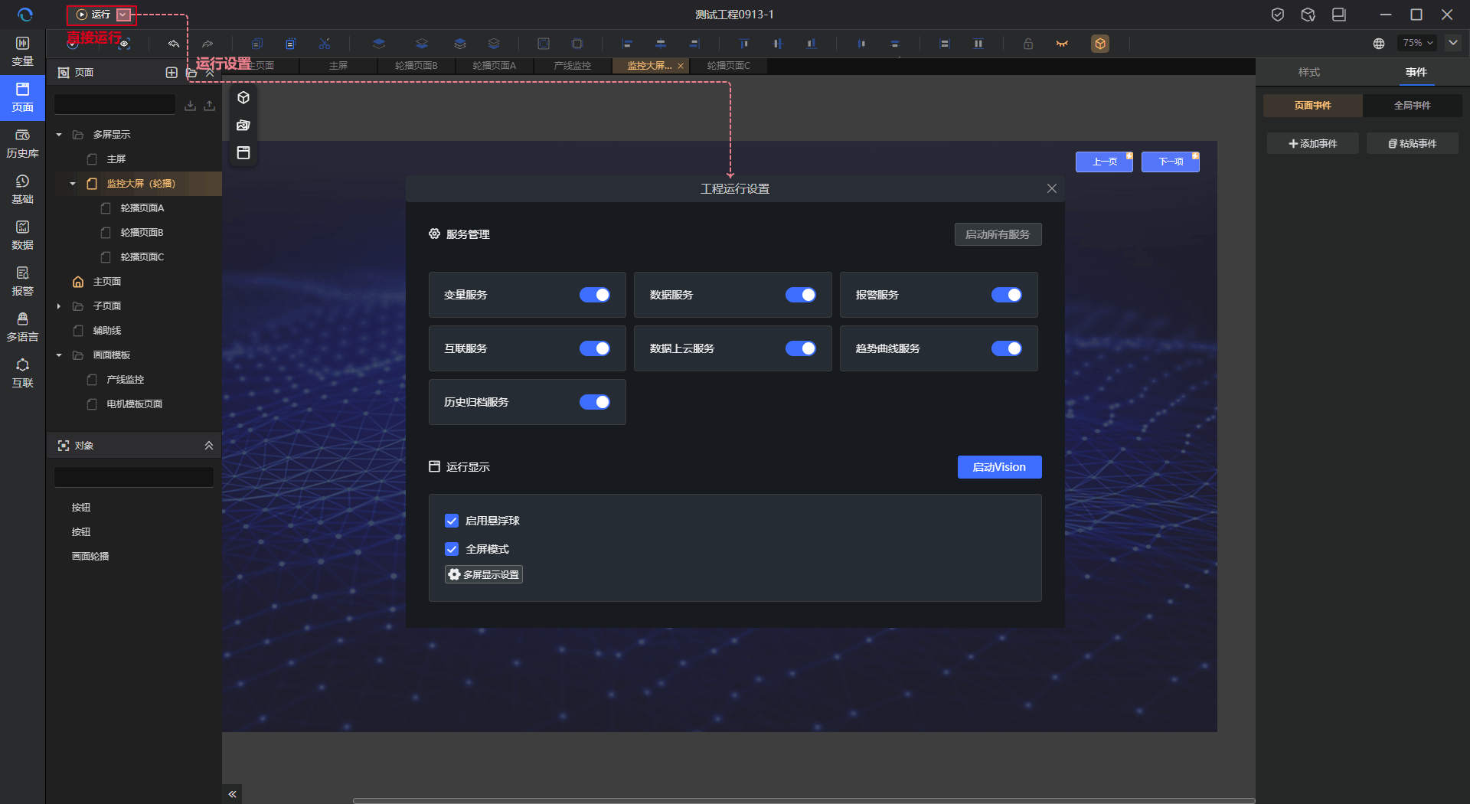Click the closed-eye hide icon in toolbar
The width and height of the screenshot is (1470, 804).
(x=1062, y=44)
